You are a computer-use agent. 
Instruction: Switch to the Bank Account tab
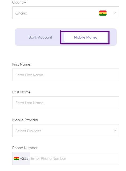coord(40,37)
